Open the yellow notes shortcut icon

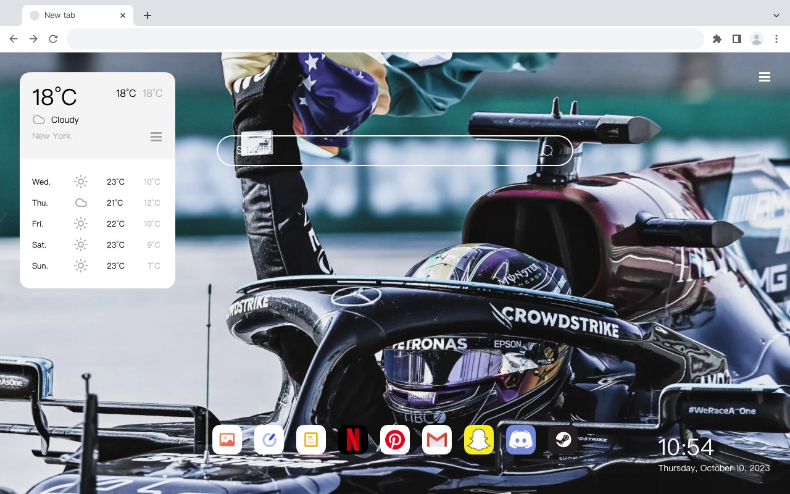[x=311, y=440]
